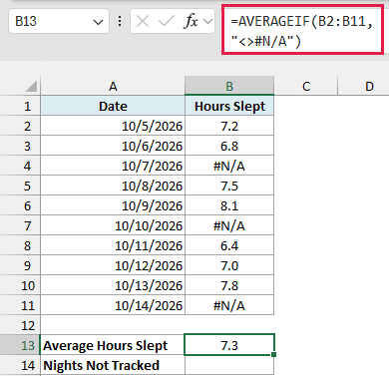Select row 4 header

coord(20,166)
